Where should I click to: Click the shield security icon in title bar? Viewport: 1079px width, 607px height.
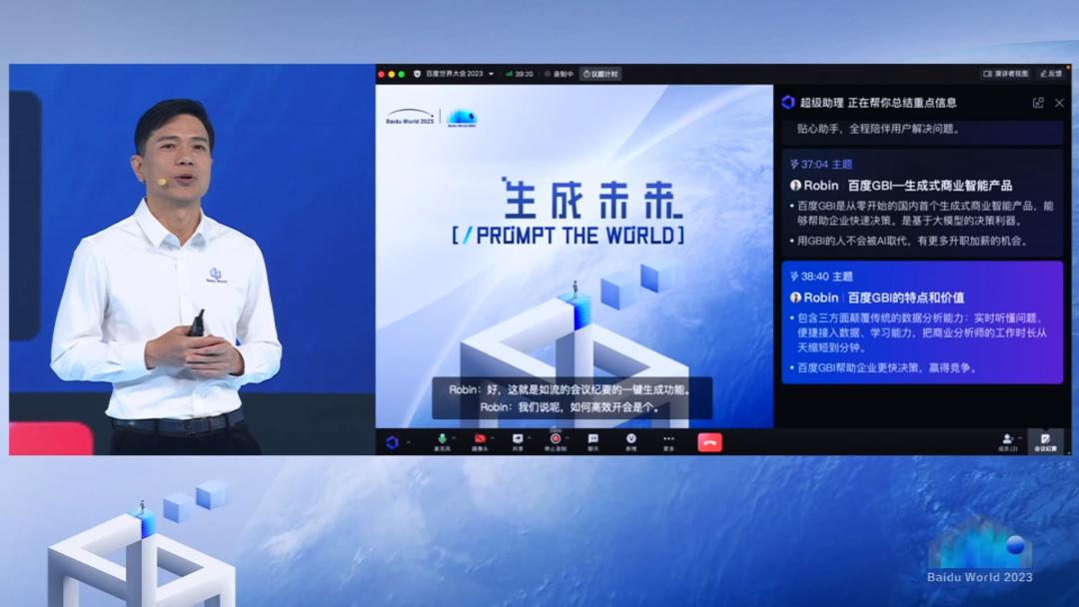click(x=417, y=74)
